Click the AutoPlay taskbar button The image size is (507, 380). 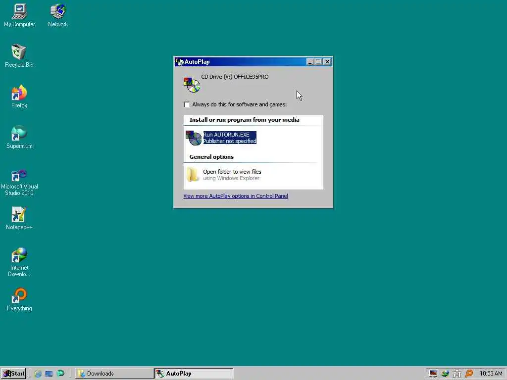(194, 374)
